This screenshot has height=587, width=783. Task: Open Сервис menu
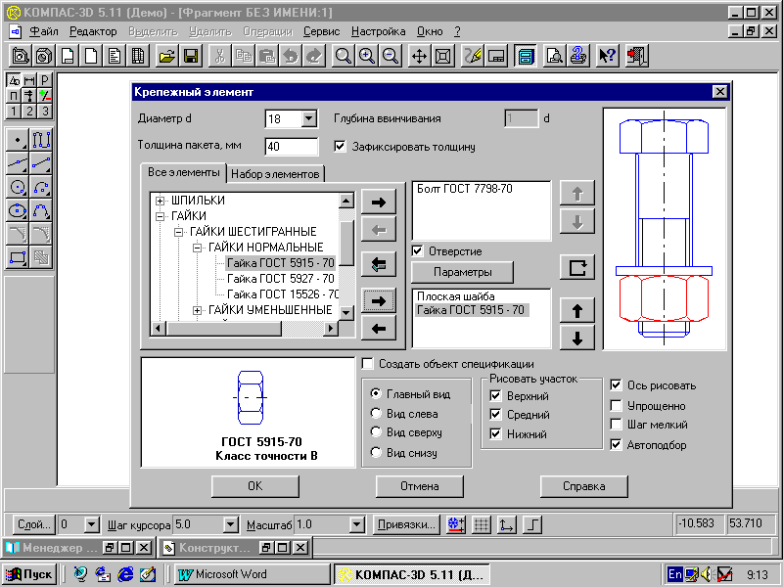322,31
